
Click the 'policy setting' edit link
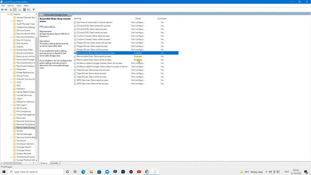point(49,27)
